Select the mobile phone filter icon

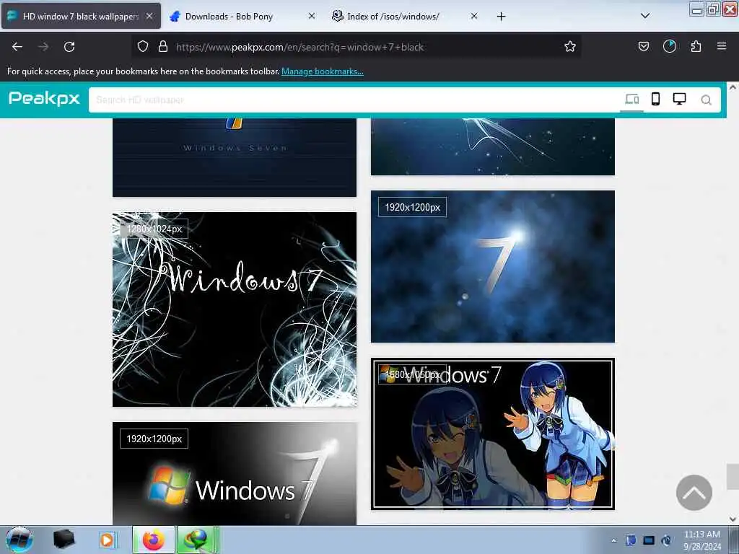655,99
